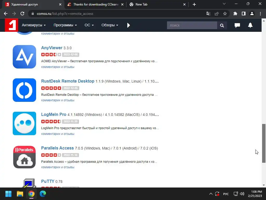
Task: Open the LogMeIn Pro app icon
Action: coord(24,123)
